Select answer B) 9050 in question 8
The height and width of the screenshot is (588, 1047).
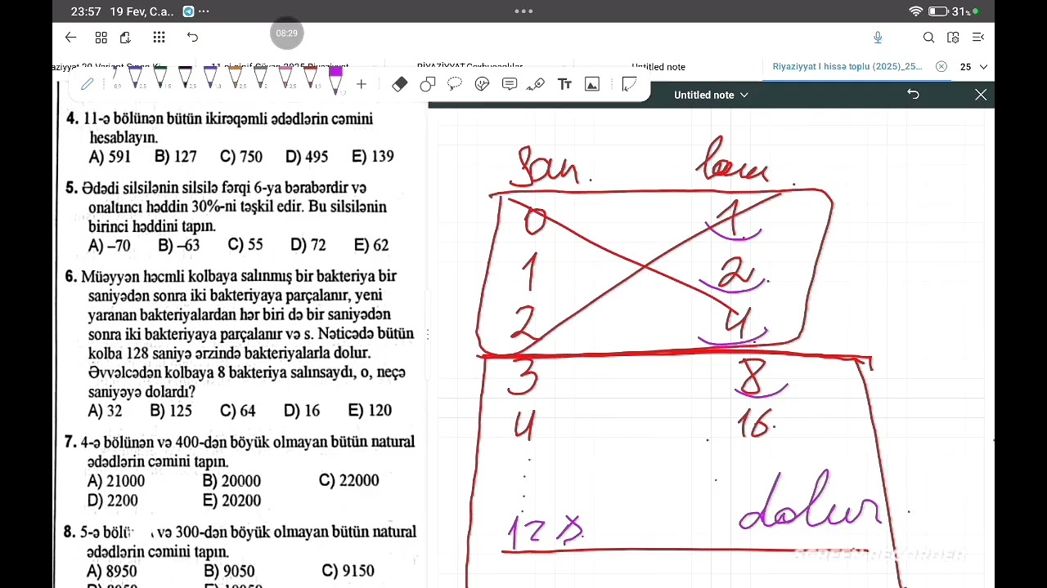[229, 571]
